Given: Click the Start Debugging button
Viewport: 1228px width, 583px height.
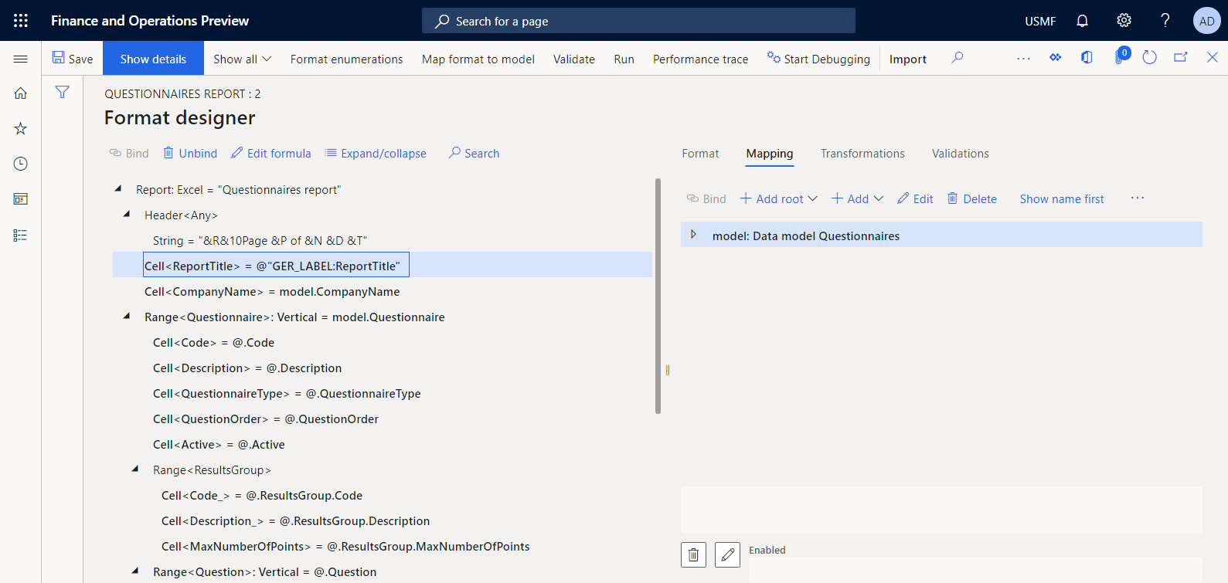Looking at the screenshot, I should click(818, 59).
